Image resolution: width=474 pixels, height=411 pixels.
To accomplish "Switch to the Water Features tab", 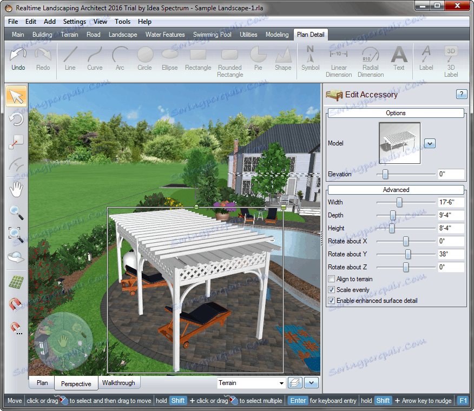I will coord(165,35).
